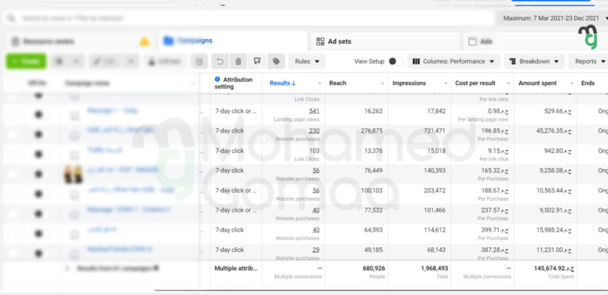The image size is (608, 295).
Task: Click the undo arrow icon in toolbar
Action: click(x=220, y=61)
